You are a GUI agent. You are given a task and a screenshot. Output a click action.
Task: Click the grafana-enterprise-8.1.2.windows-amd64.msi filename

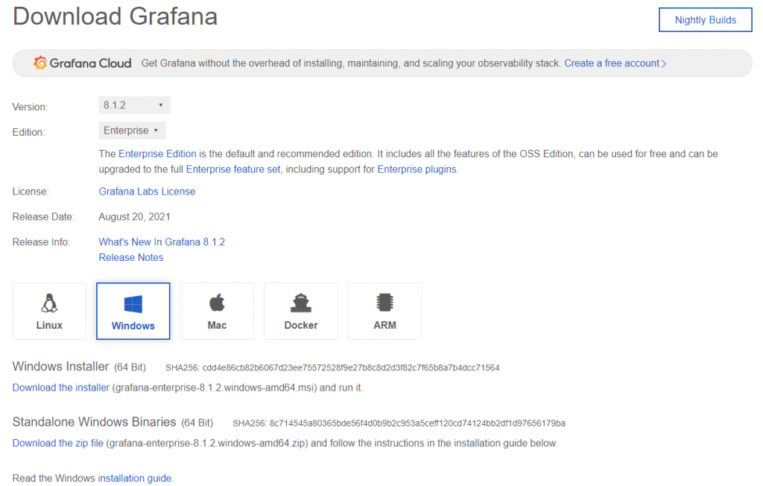coord(215,388)
